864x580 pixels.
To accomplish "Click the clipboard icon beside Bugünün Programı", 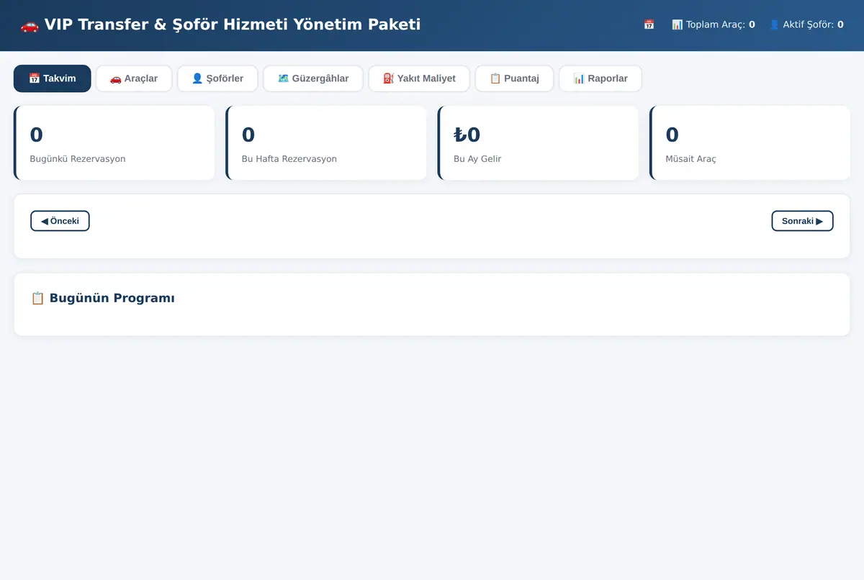I will pyautogui.click(x=37, y=298).
